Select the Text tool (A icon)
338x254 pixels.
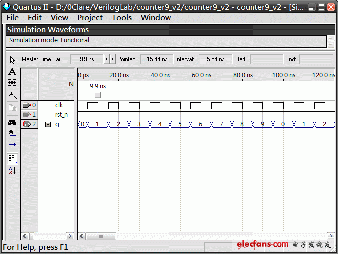click(x=12, y=72)
